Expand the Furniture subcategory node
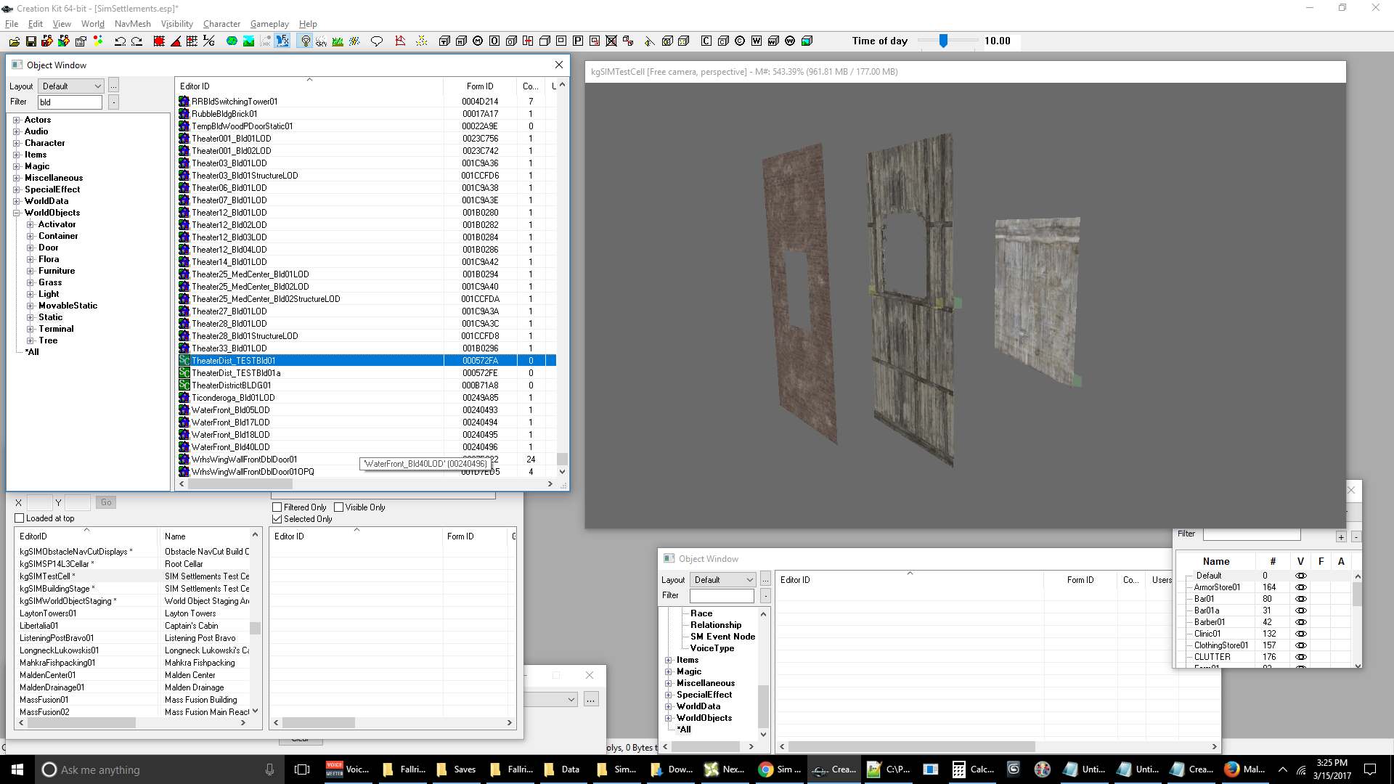This screenshot has width=1394, height=784. (30, 271)
